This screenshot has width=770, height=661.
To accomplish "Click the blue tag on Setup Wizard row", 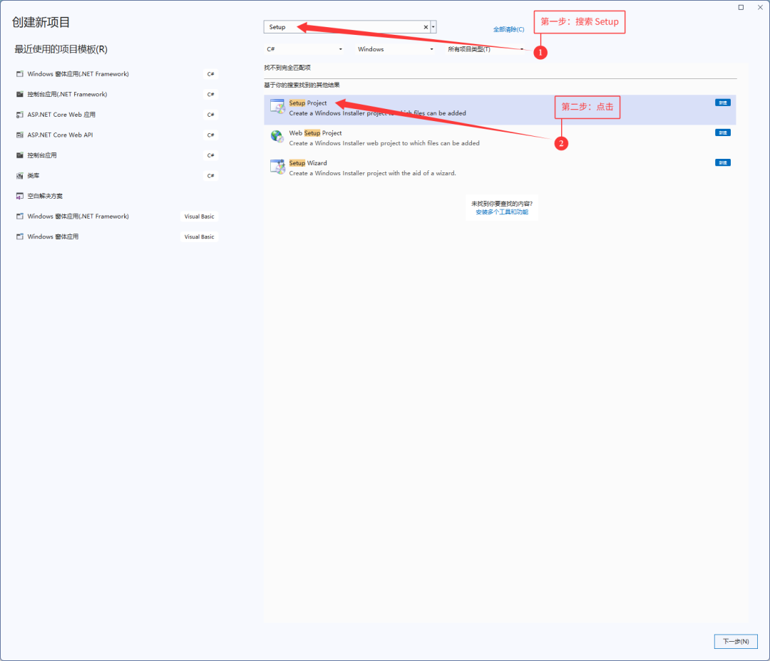I will pyautogui.click(x=723, y=162).
